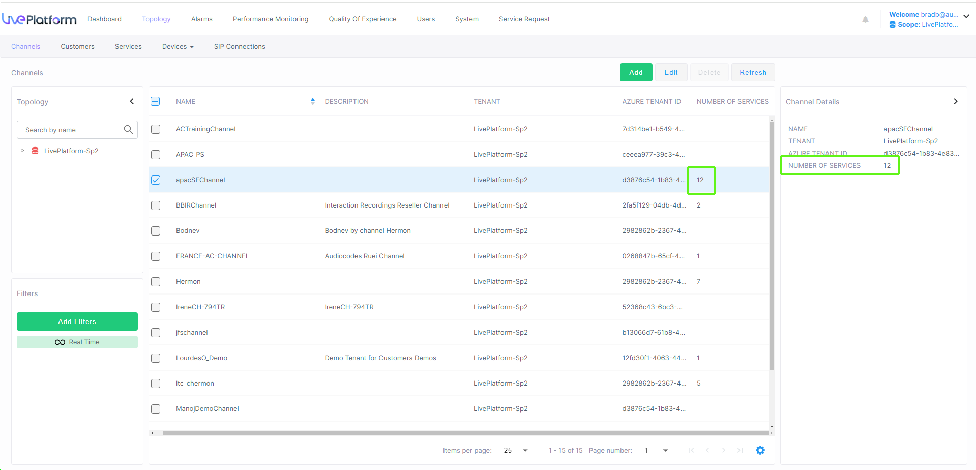Click the Delete button
Screen dimensions: 976x470
709,72
